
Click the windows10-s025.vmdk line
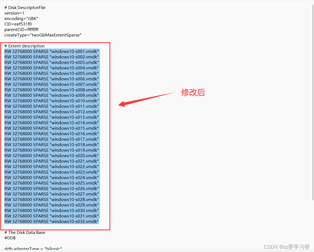(x=52, y=183)
